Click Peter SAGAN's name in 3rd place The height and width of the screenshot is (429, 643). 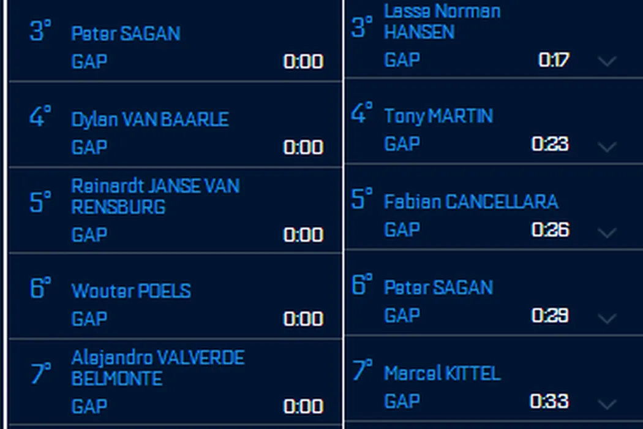pyautogui.click(x=126, y=33)
